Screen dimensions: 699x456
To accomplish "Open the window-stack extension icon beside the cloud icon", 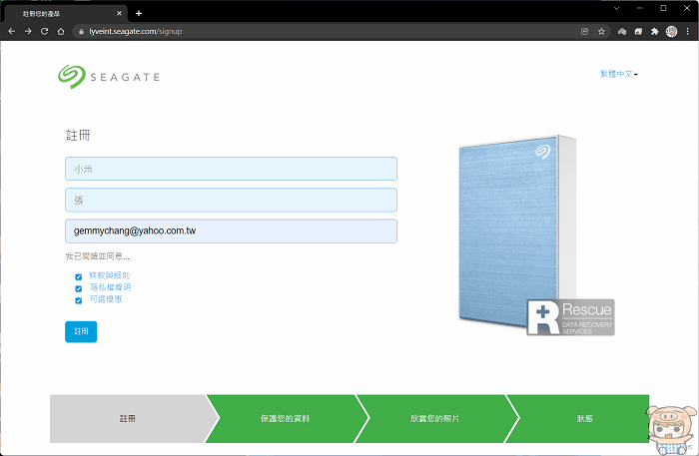I will tap(638, 31).
